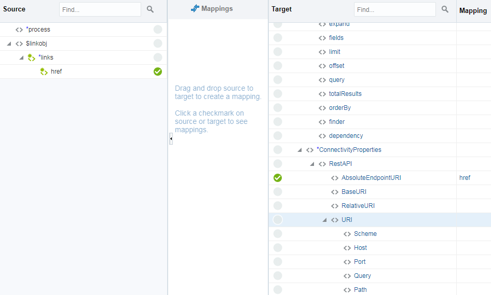Click the Source panel search magnifier icon
Screen dimensions: 491x295
pyautogui.click(x=150, y=9)
